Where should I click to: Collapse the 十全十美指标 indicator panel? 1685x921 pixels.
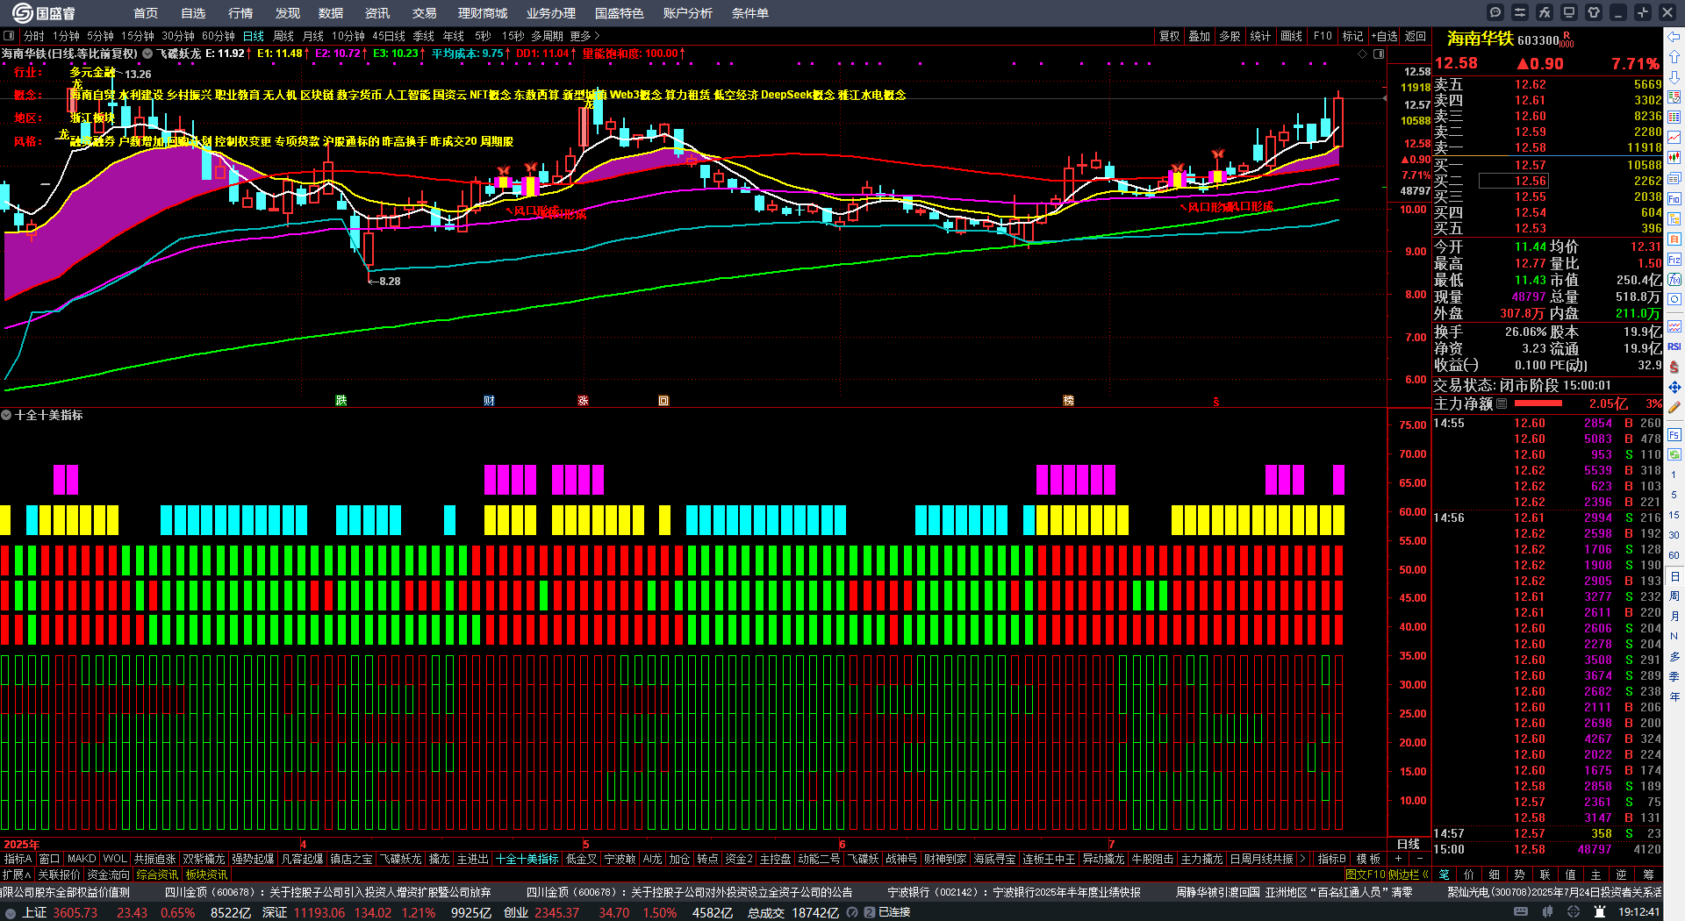(6, 415)
